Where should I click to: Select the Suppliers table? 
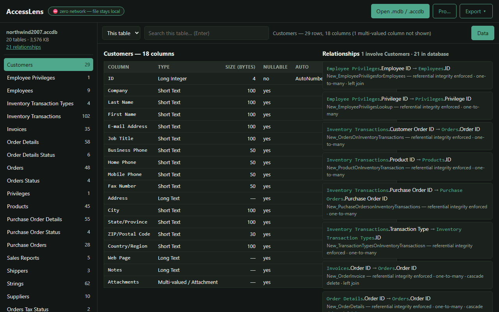48,296
